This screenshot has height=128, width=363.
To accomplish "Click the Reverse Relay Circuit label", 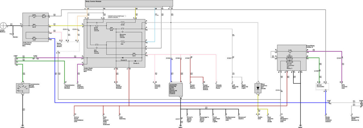I will (x=123, y=36).
